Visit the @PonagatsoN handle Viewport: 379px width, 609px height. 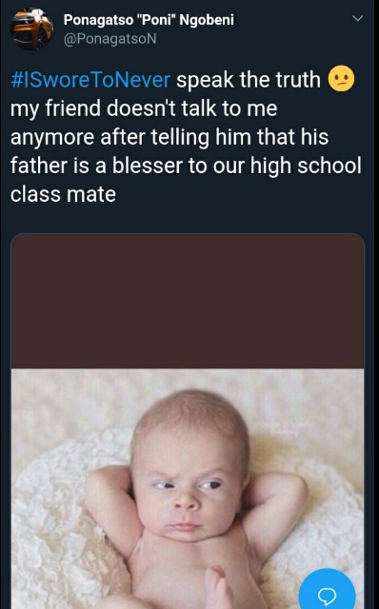[110, 39]
